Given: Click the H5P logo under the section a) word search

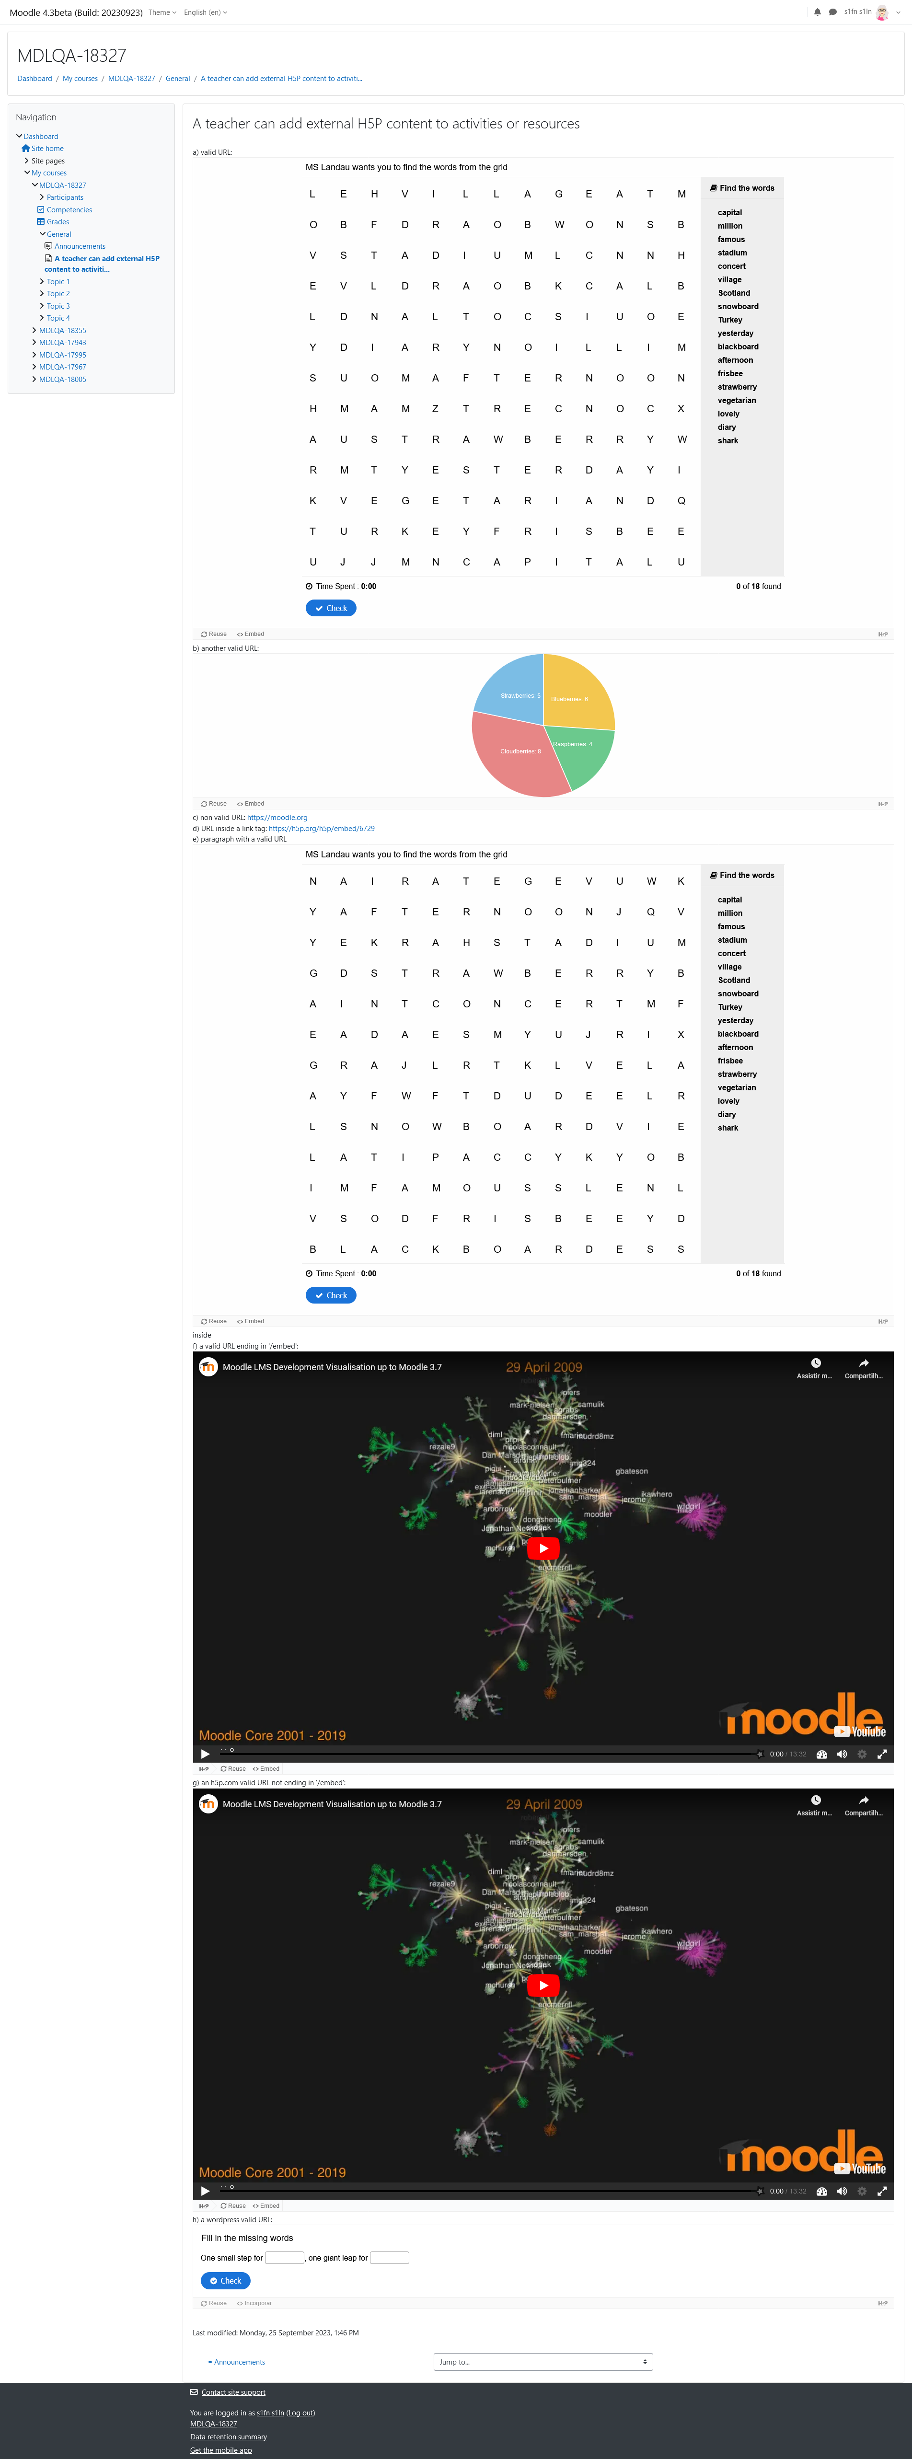Looking at the screenshot, I should tap(883, 634).
